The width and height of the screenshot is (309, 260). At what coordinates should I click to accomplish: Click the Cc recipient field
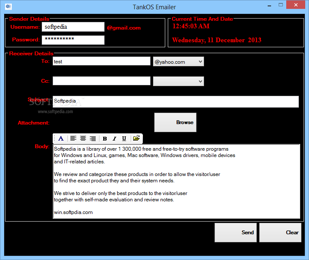point(102,81)
